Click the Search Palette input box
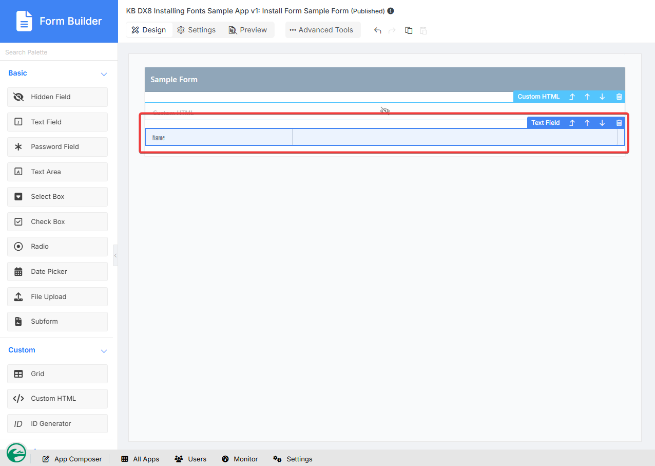 click(59, 52)
